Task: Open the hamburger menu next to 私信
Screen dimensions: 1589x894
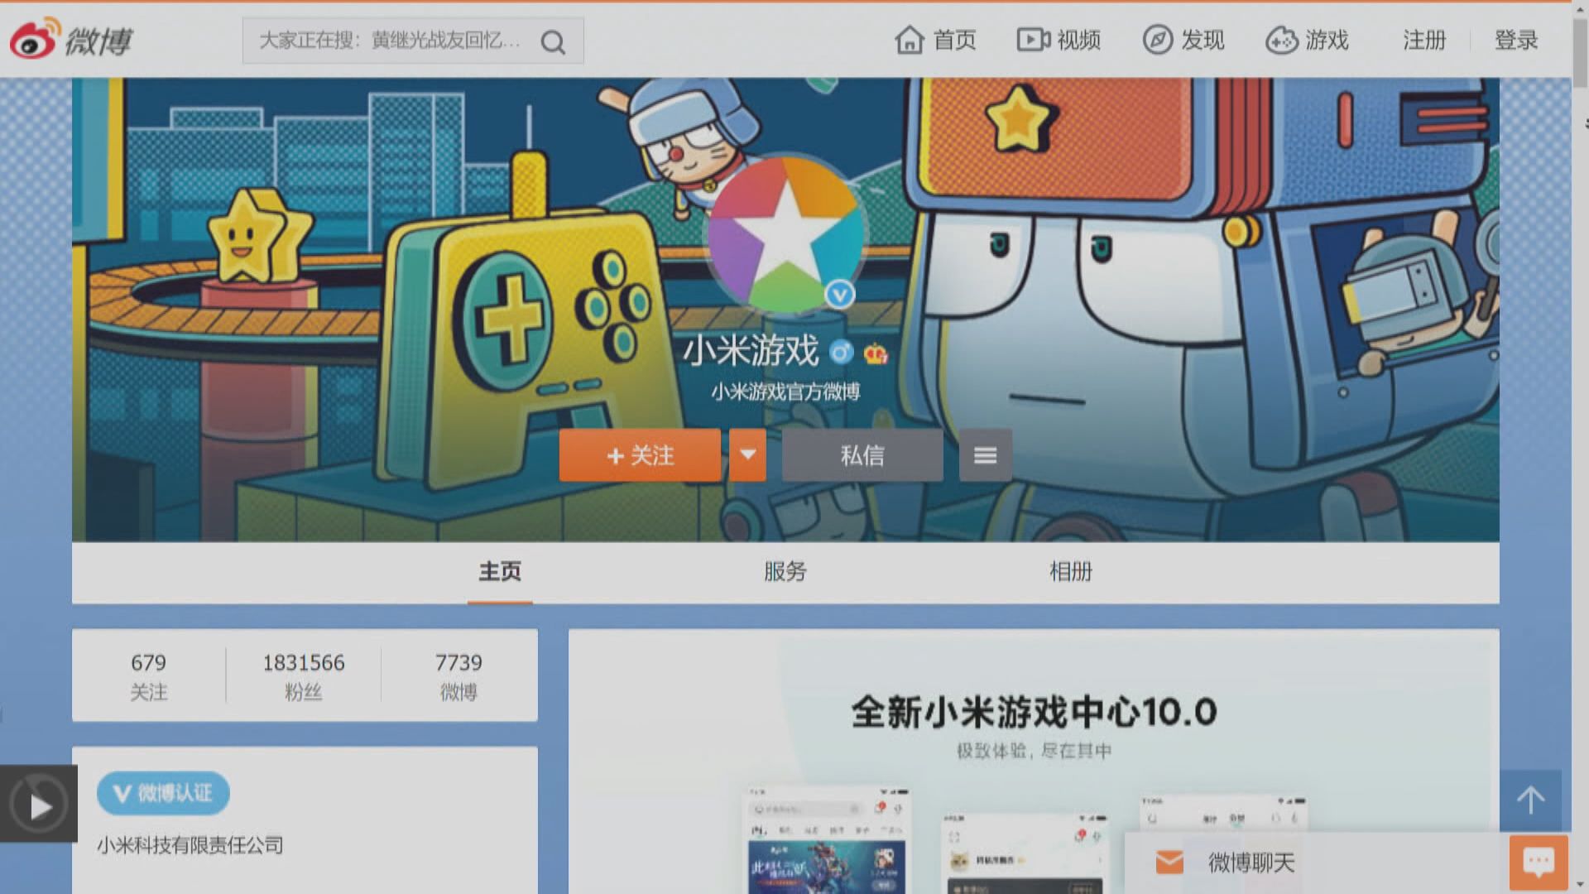Action: [x=985, y=455]
